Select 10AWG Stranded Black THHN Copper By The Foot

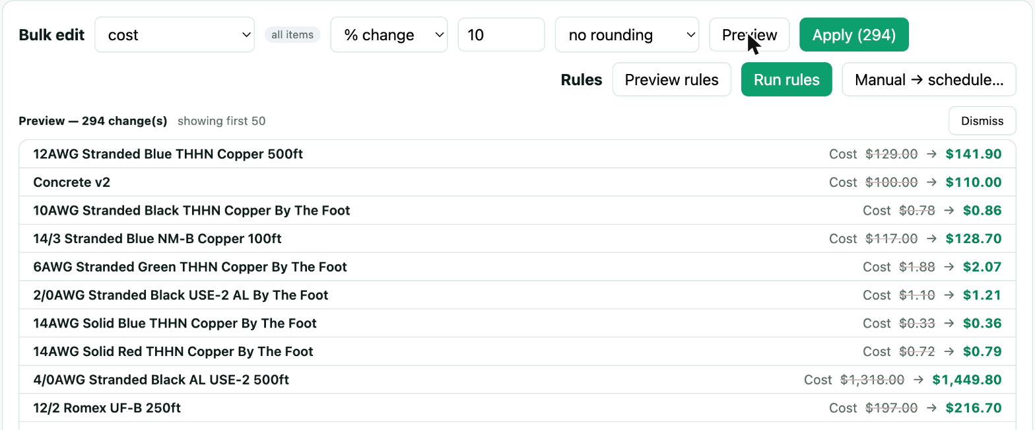(517, 211)
